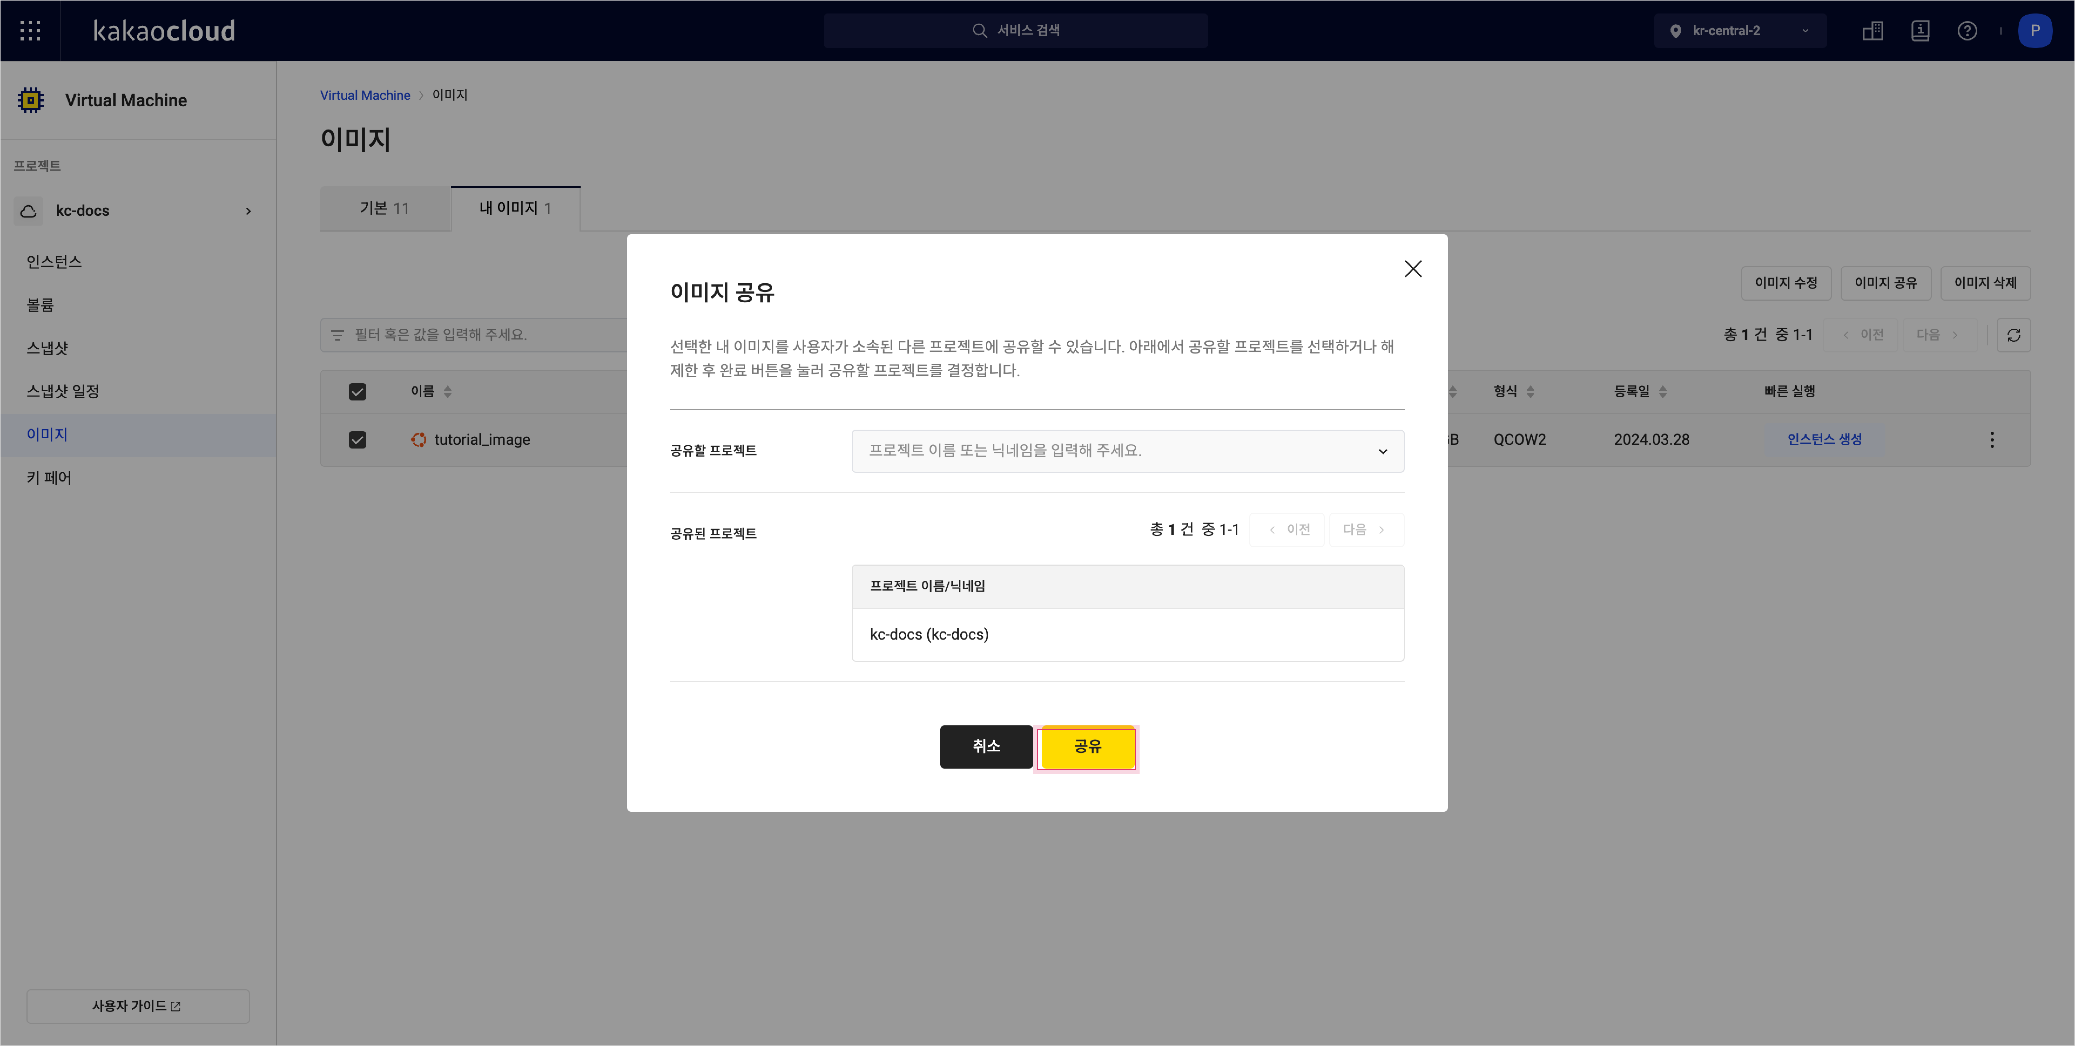Click the organization building icon in header
Viewport: 2075px width, 1046px height.
click(x=1873, y=30)
